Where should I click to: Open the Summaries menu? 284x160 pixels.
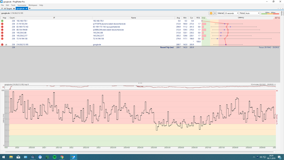pyautogui.click(x=22, y=5)
